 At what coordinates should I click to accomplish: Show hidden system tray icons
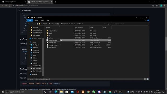(136, 92)
